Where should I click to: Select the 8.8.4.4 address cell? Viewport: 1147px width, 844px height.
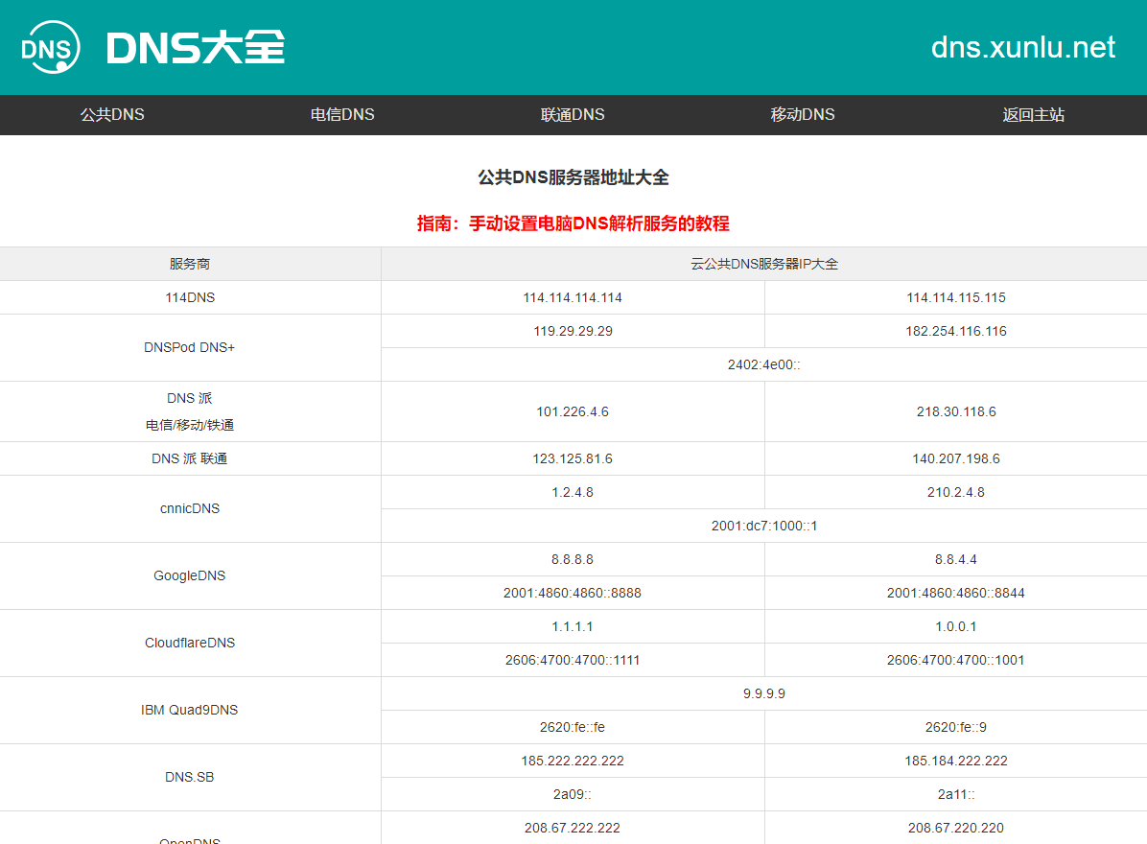[955, 559]
